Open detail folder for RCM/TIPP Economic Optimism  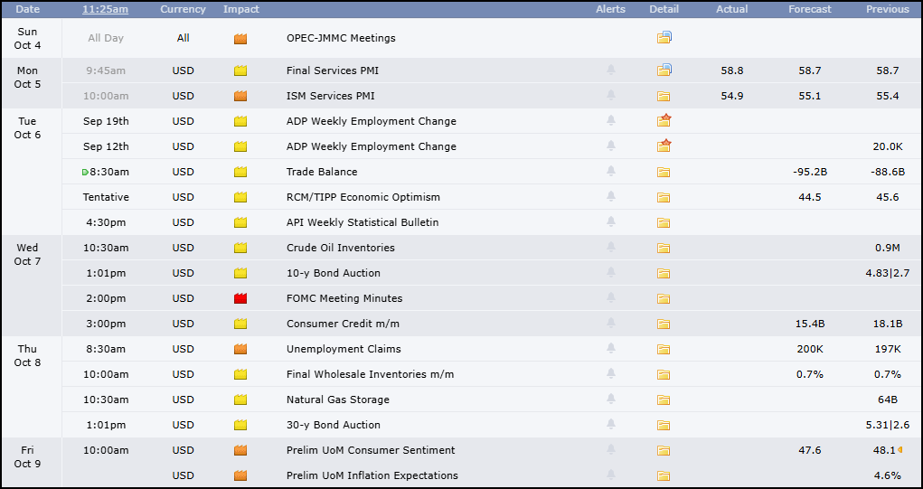point(664,197)
